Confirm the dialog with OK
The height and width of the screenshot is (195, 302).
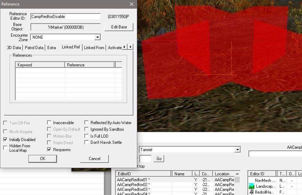(x=43, y=159)
